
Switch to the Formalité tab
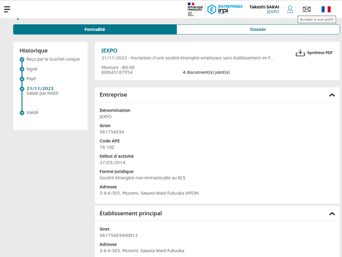click(95, 29)
